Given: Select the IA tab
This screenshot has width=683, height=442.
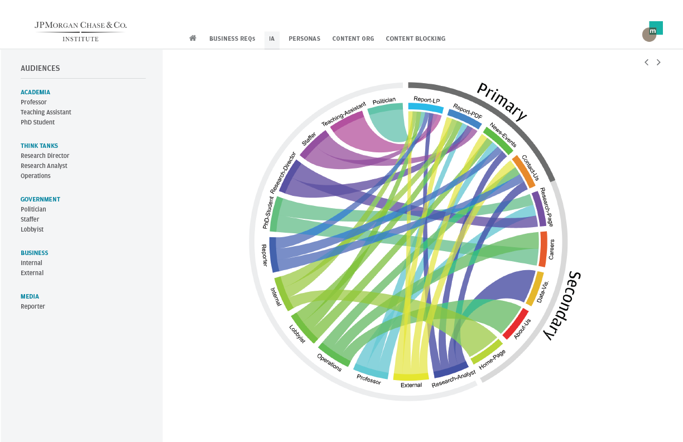Looking at the screenshot, I should point(272,39).
